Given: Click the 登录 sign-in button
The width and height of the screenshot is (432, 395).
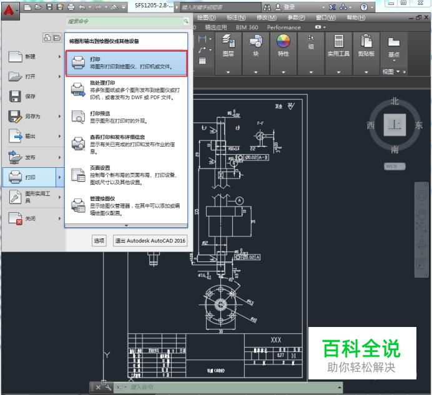Looking at the screenshot, I should [x=285, y=7].
